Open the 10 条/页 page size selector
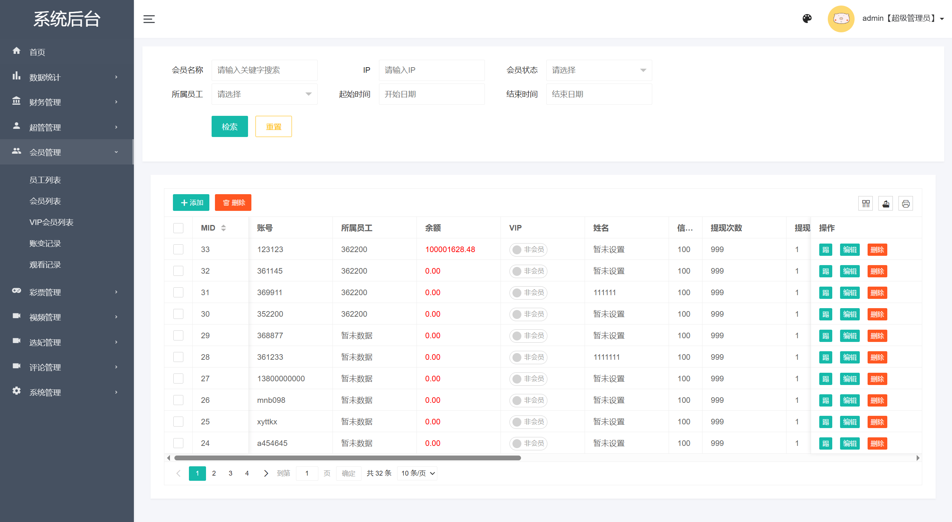The height and width of the screenshot is (522, 952). pos(417,473)
